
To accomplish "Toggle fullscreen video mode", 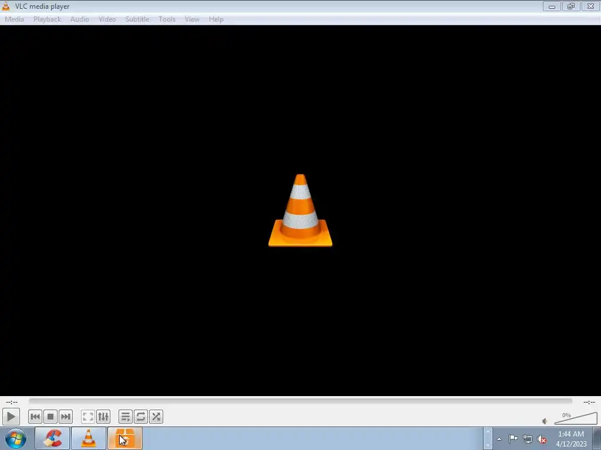I will pyautogui.click(x=88, y=417).
